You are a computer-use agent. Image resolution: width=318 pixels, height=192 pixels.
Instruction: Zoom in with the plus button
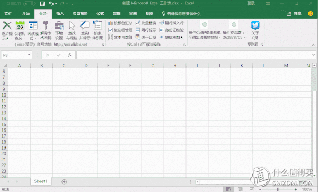[296, 189]
